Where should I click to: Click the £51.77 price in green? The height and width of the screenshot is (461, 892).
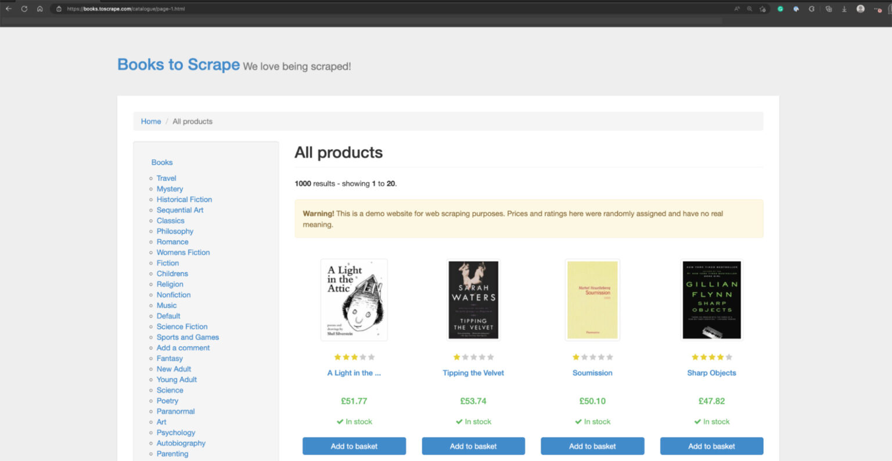(354, 401)
